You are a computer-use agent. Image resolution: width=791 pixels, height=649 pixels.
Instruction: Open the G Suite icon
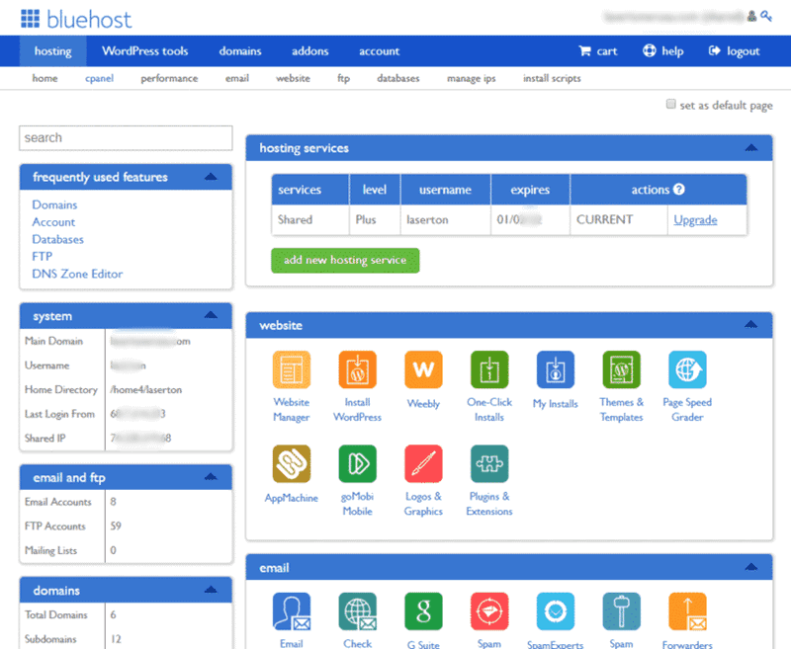423,611
